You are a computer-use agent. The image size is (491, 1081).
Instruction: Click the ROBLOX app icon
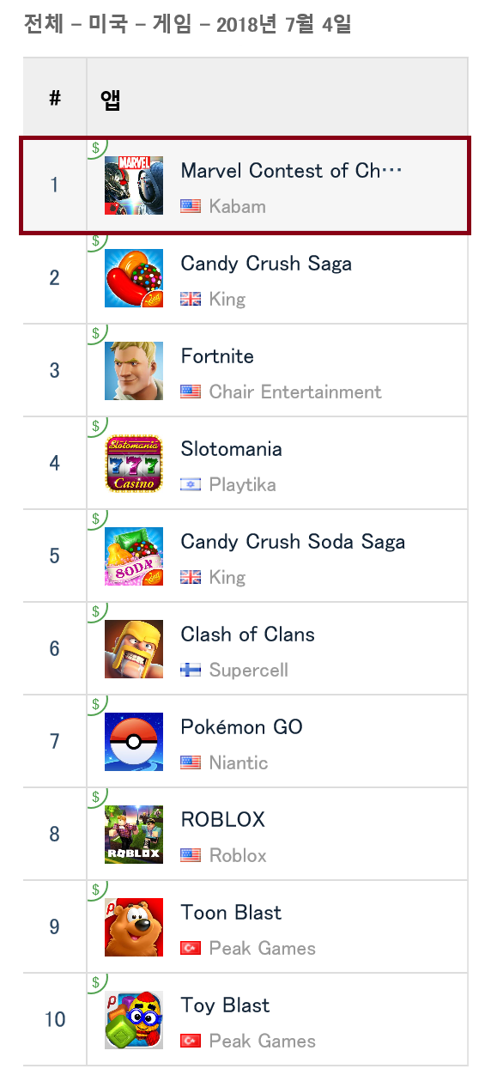pyautogui.click(x=134, y=834)
